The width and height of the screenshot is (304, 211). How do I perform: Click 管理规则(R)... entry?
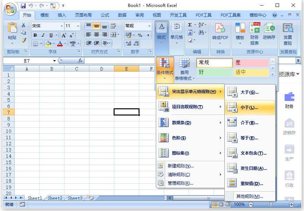click(x=190, y=183)
